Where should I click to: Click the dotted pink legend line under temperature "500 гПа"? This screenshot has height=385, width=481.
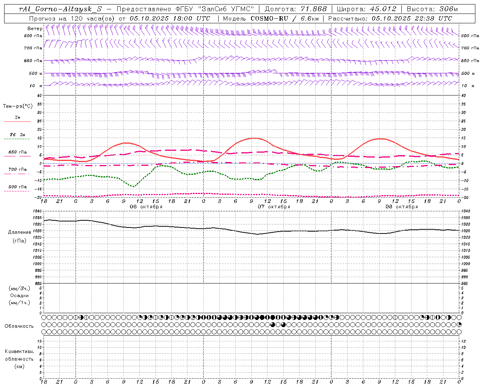click(17, 191)
